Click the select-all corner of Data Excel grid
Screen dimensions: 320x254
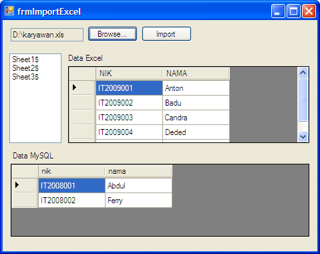82,74
